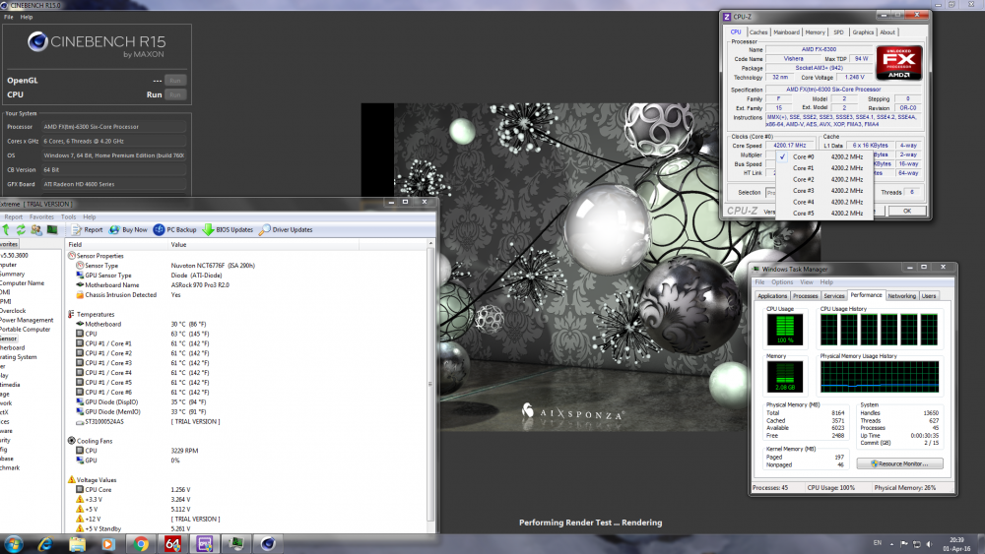Screen dimensions: 985x554
Task: Switch to Memory tab in CPU-Z
Action: coord(816,32)
